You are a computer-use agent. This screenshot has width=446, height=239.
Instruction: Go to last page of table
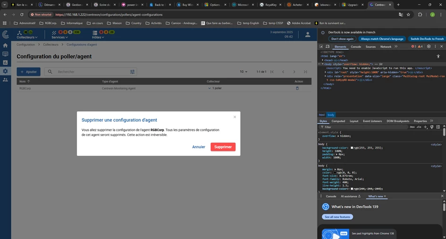305,72
